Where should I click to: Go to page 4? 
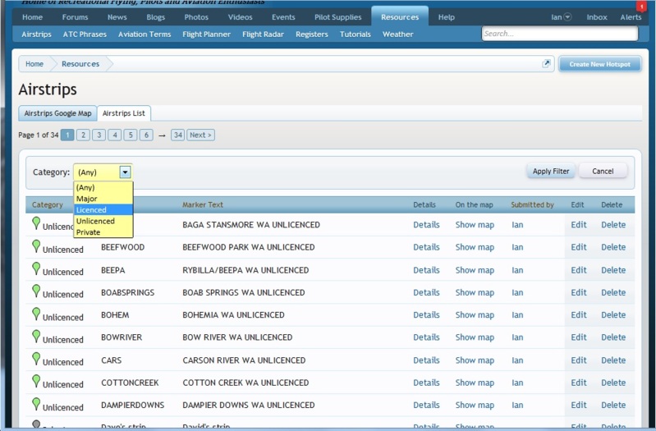pos(115,135)
